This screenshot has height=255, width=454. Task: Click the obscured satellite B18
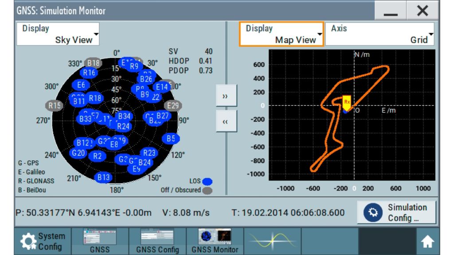pos(93,63)
